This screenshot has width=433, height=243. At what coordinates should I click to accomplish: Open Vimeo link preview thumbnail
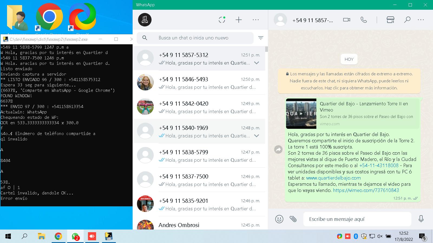pyautogui.click(x=301, y=114)
